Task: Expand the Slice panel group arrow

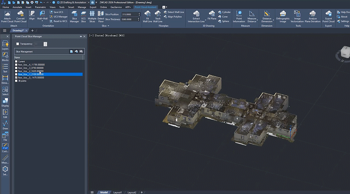Action: [108, 26]
